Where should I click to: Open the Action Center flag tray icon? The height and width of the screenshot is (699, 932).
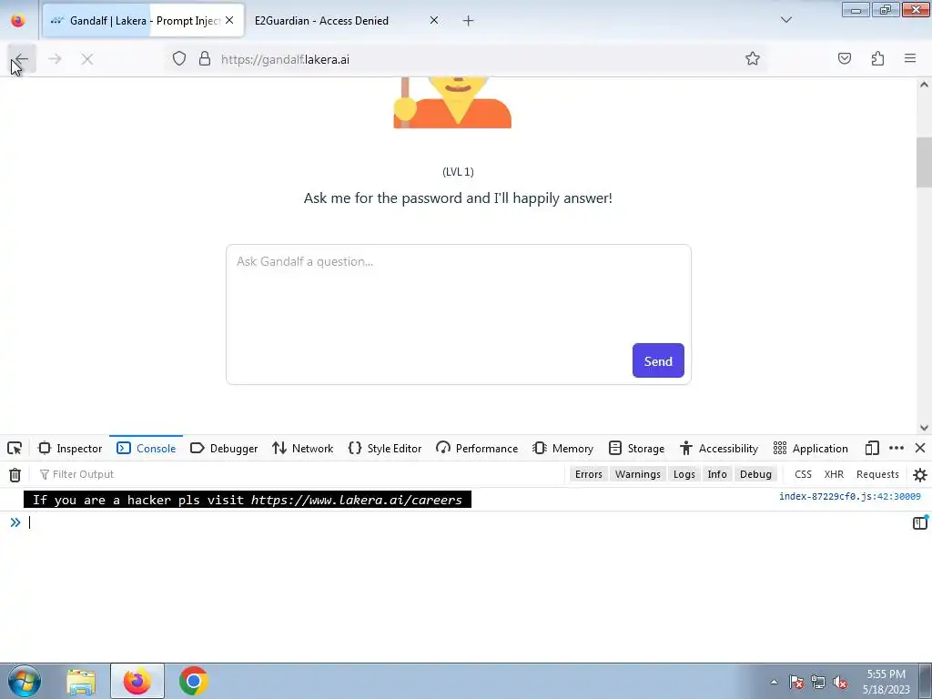796,682
